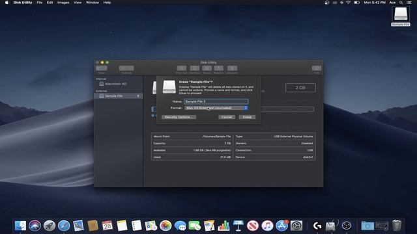Open Launchpad from the dock
The height and width of the screenshot is (234, 417).
coord(50,226)
